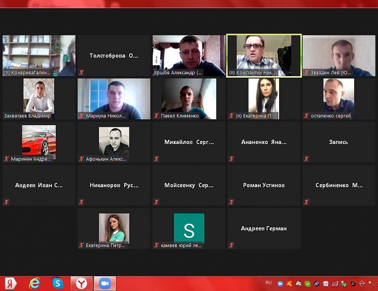The image size is (378, 291).
Task: Click the muted mic icon on Михайлов Серг... tile
Action: [157, 159]
